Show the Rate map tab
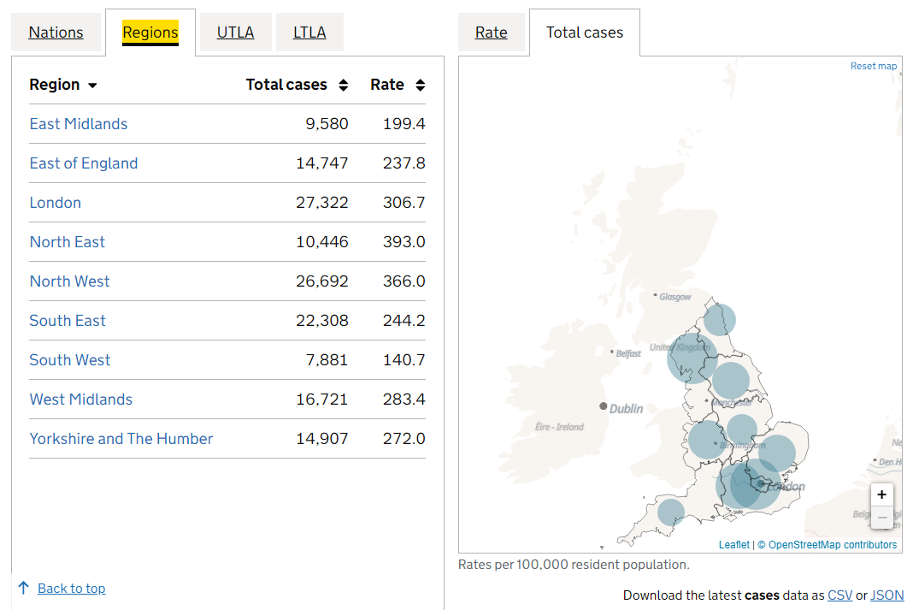The image size is (913, 610). 492,33
